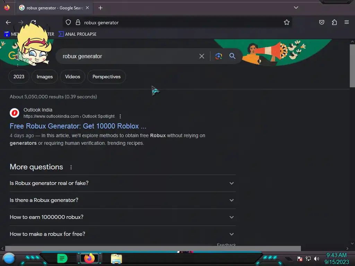Open the MF bookmark icon in toolbar
This screenshot has width=355, height=266.
pos(7,34)
